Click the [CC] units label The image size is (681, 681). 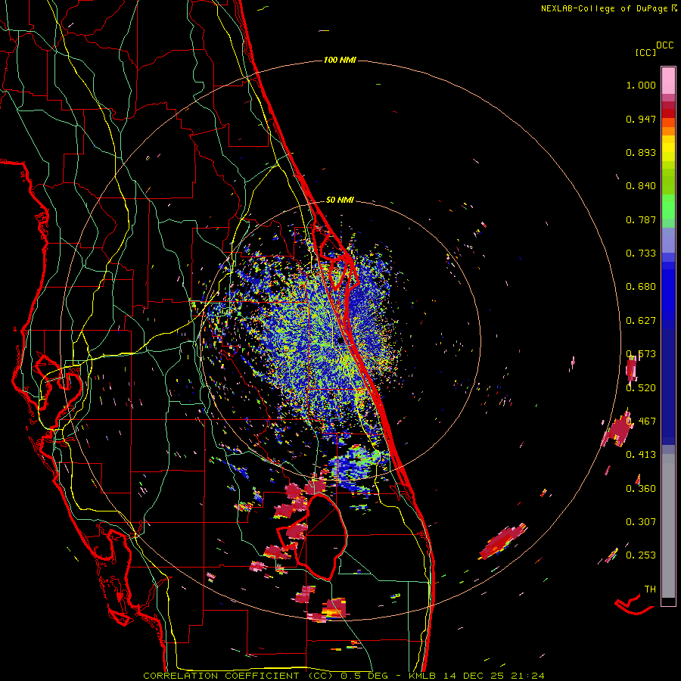pyautogui.click(x=645, y=52)
